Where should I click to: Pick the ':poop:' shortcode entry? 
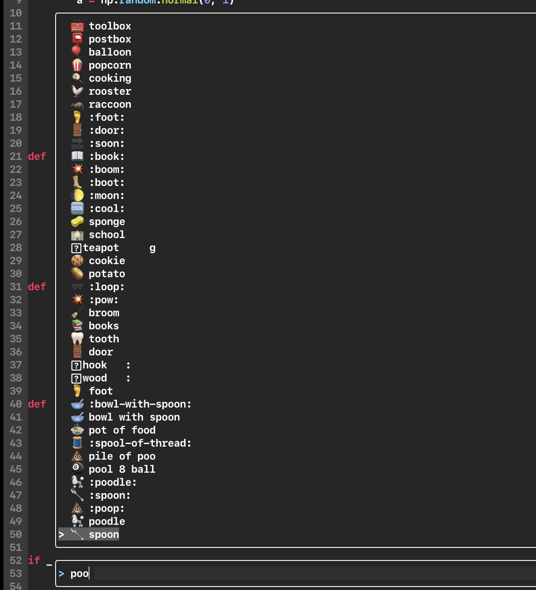pos(107,508)
